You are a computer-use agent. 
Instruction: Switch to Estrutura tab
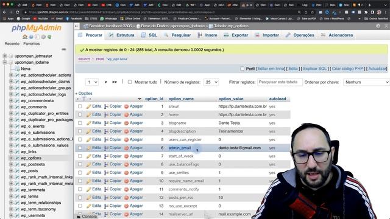point(122,35)
